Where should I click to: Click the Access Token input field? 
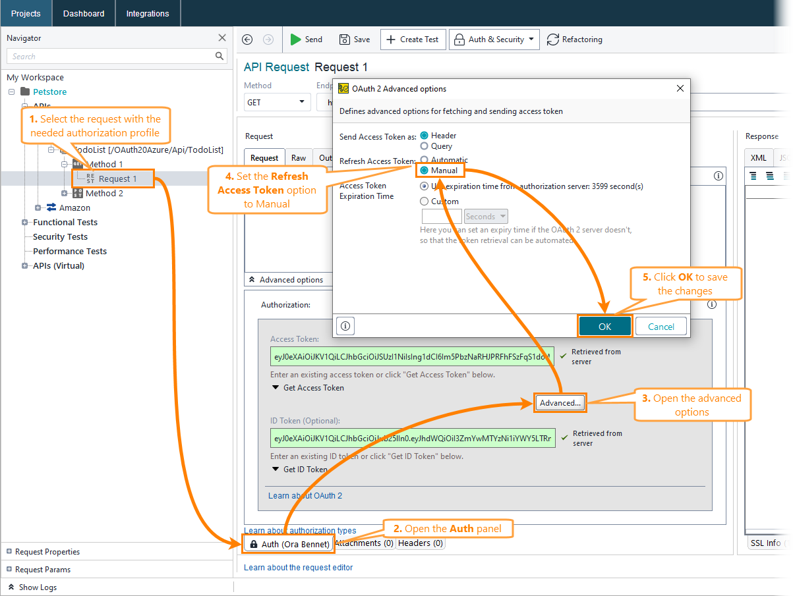coord(412,357)
